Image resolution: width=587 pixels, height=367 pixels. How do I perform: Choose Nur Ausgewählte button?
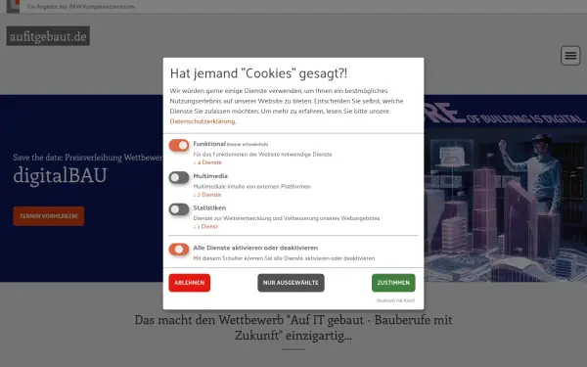(x=291, y=283)
